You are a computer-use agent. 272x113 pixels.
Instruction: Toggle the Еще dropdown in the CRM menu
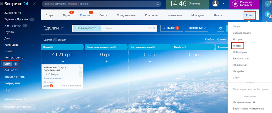(x=250, y=15)
